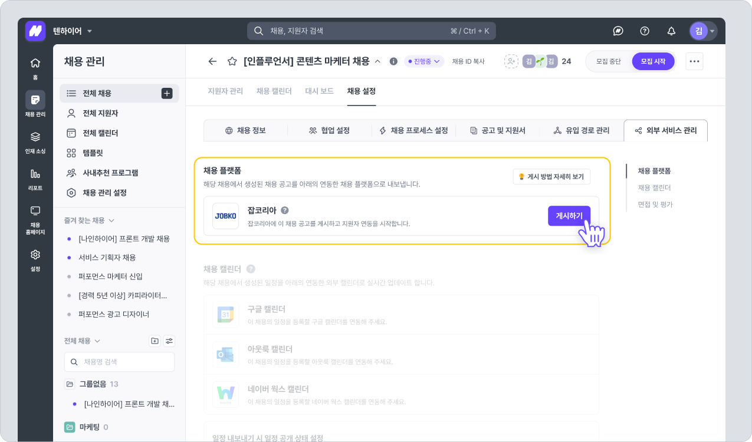Open the 인재 소싱 sidebar icon
The width and height of the screenshot is (752, 442).
35,141
